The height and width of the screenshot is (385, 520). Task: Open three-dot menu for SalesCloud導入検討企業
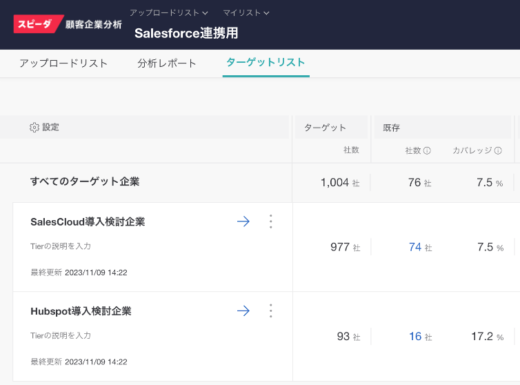point(270,221)
